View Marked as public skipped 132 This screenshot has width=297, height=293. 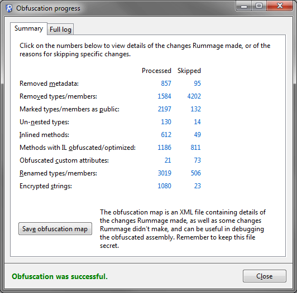point(195,109)
